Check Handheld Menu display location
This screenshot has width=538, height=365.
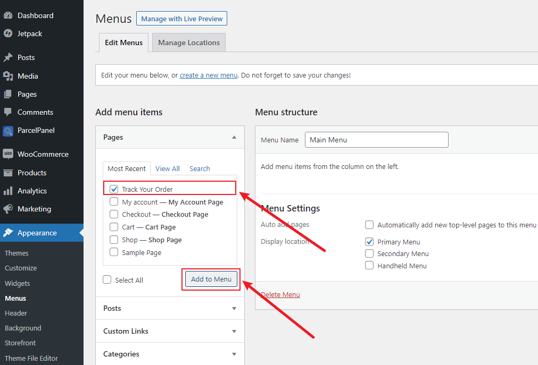click(369, 266)
